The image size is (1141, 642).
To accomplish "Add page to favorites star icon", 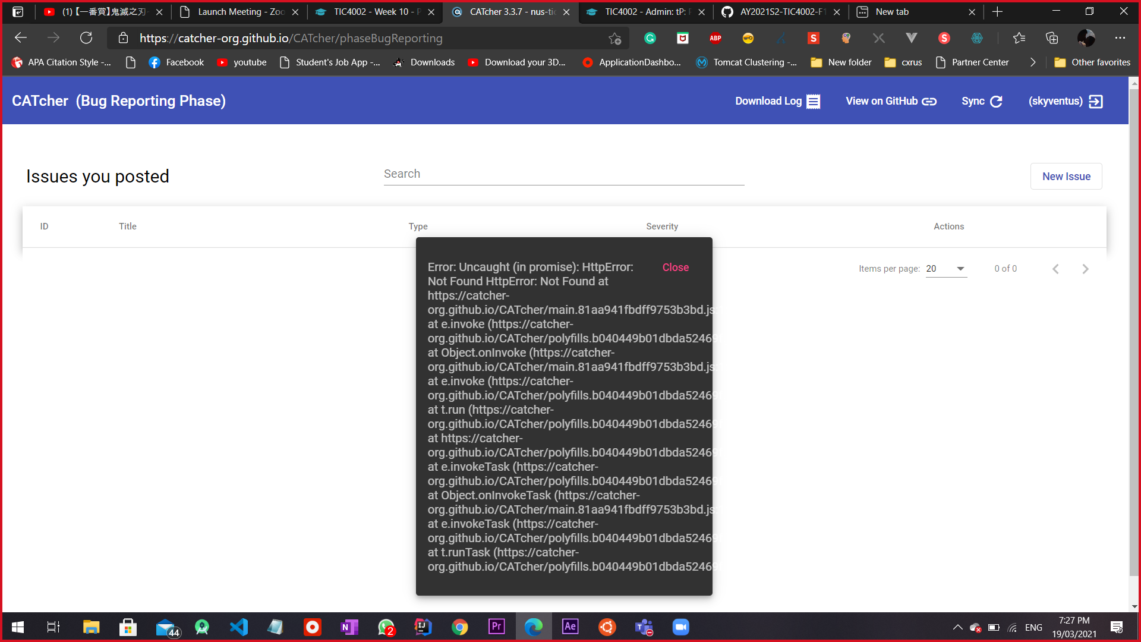I will [x=614, y=39].
